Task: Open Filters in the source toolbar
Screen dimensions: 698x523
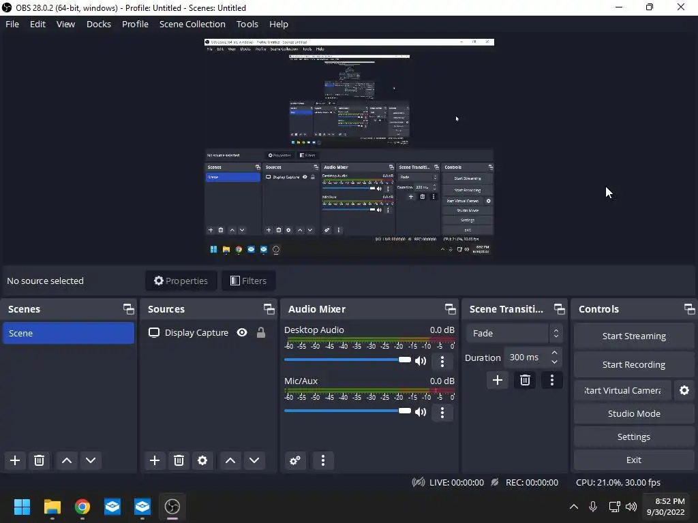Action: [248, 281]
